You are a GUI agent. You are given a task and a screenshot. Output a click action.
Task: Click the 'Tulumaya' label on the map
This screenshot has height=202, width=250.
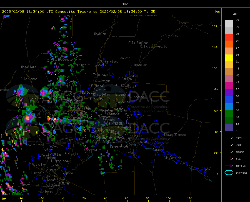click(104, 80)
